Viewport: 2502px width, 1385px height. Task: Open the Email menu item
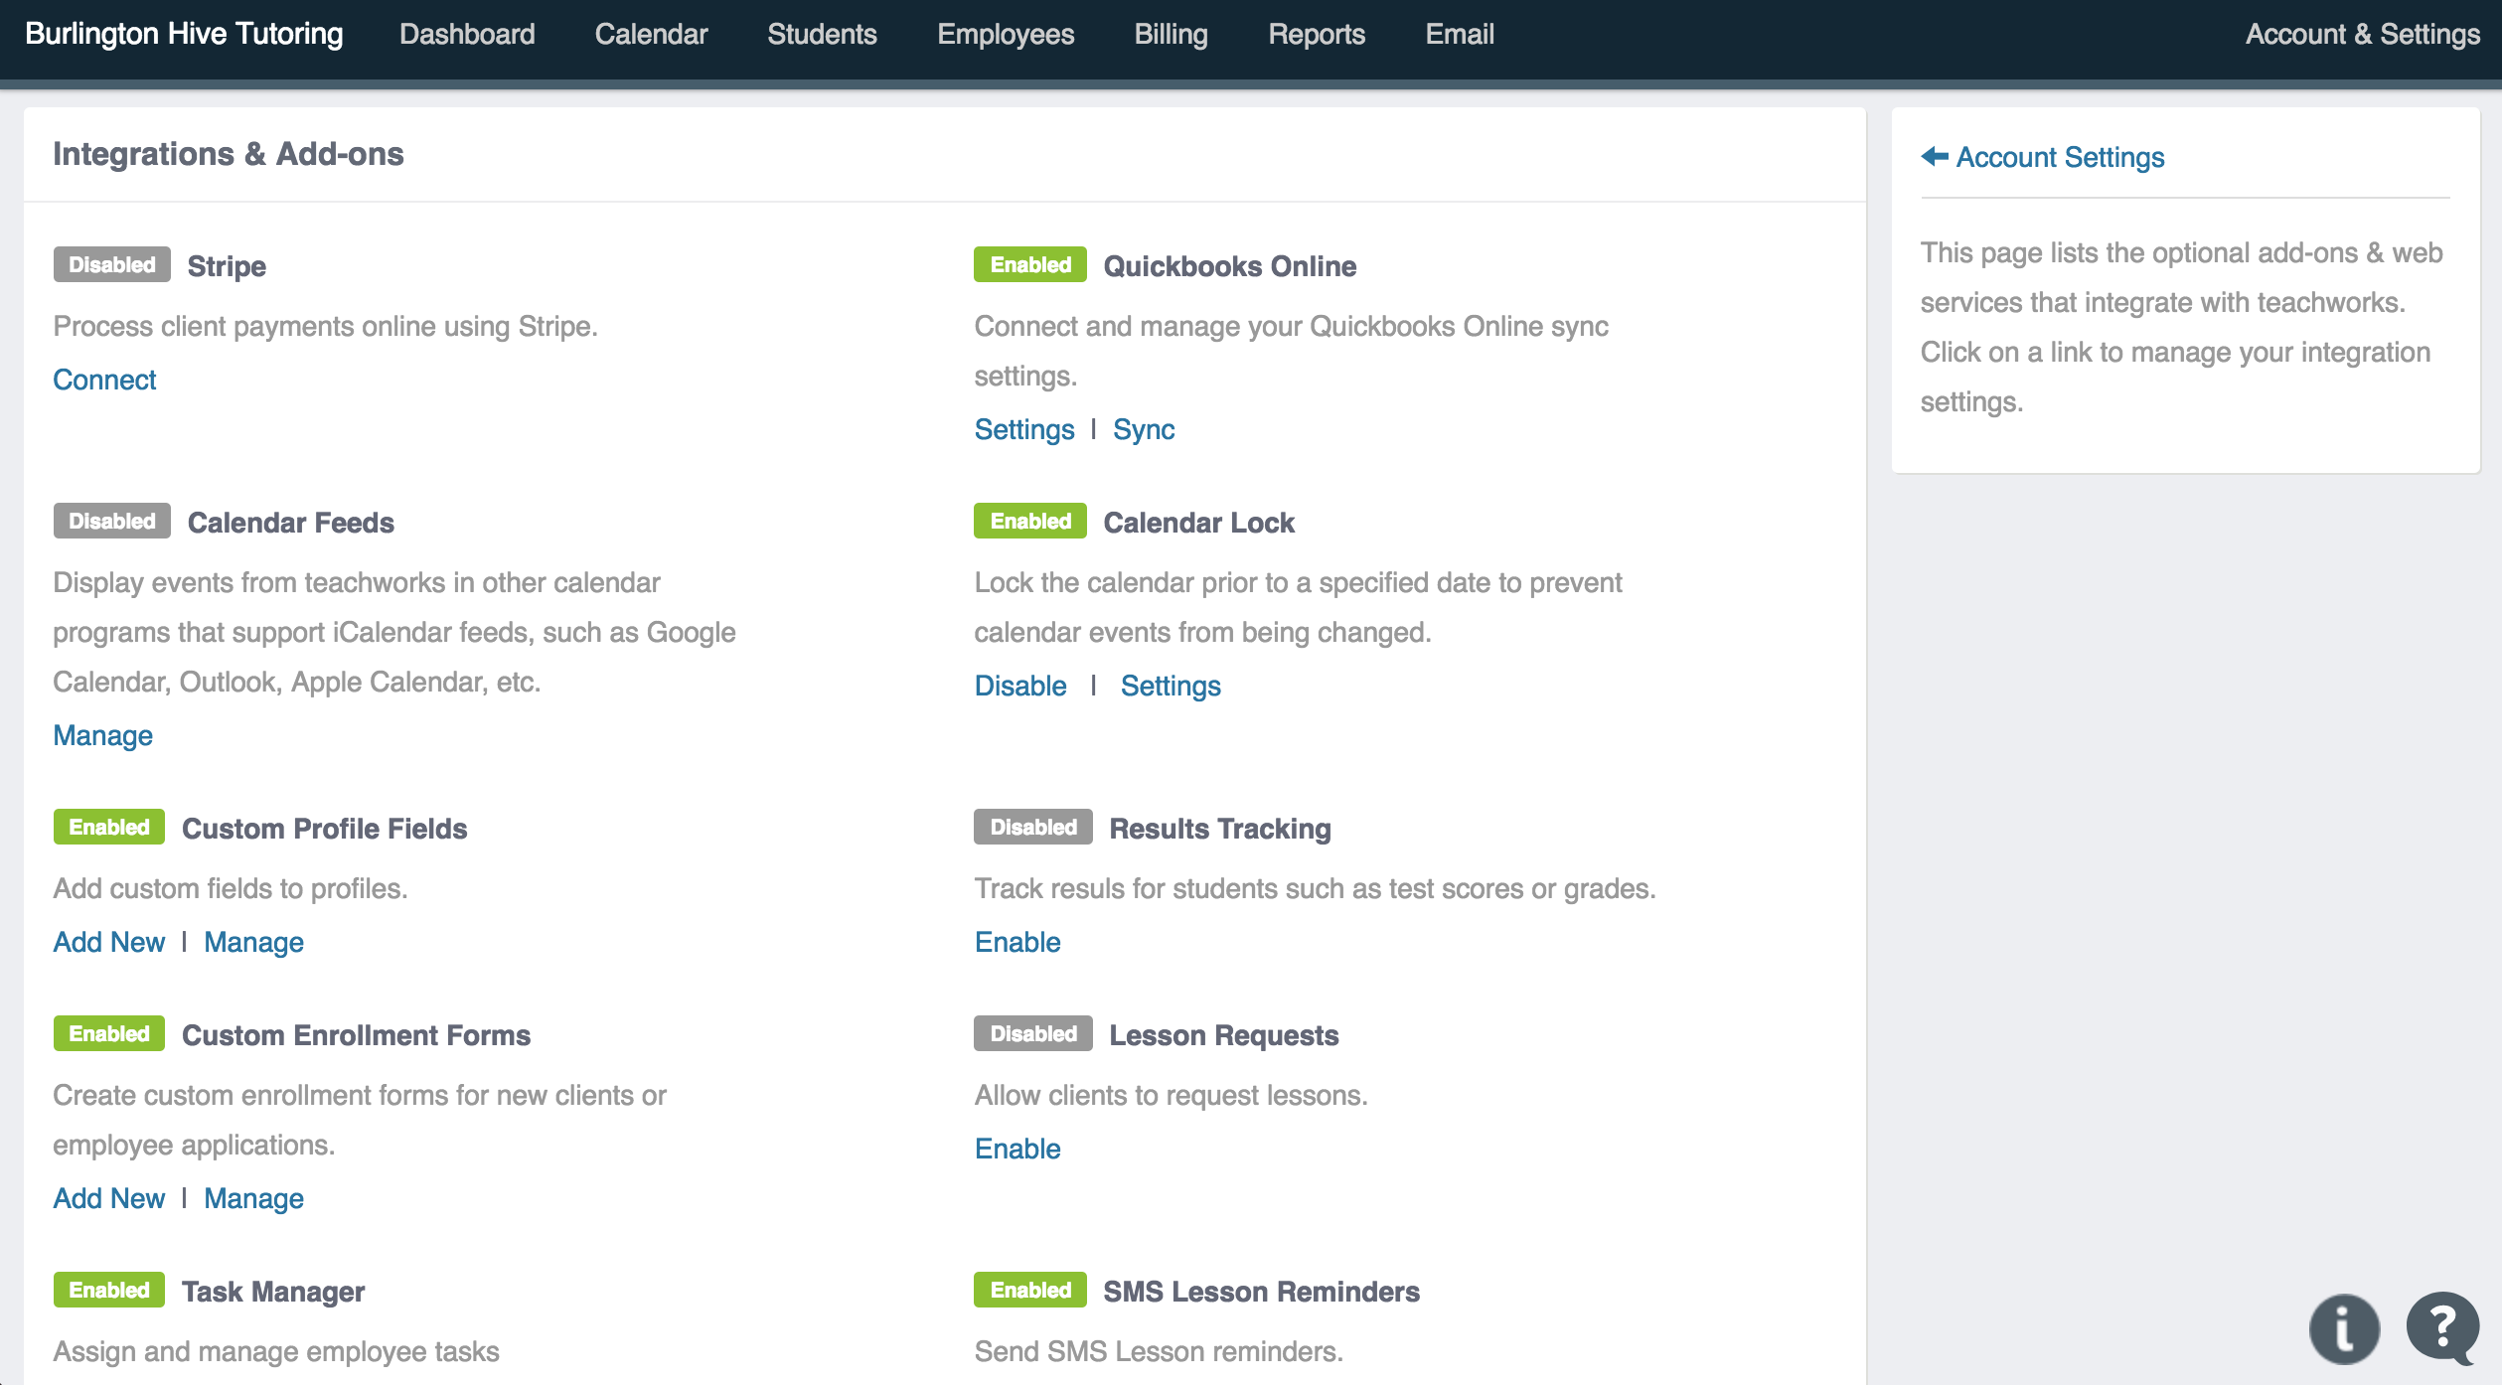tap(1460, 34)
